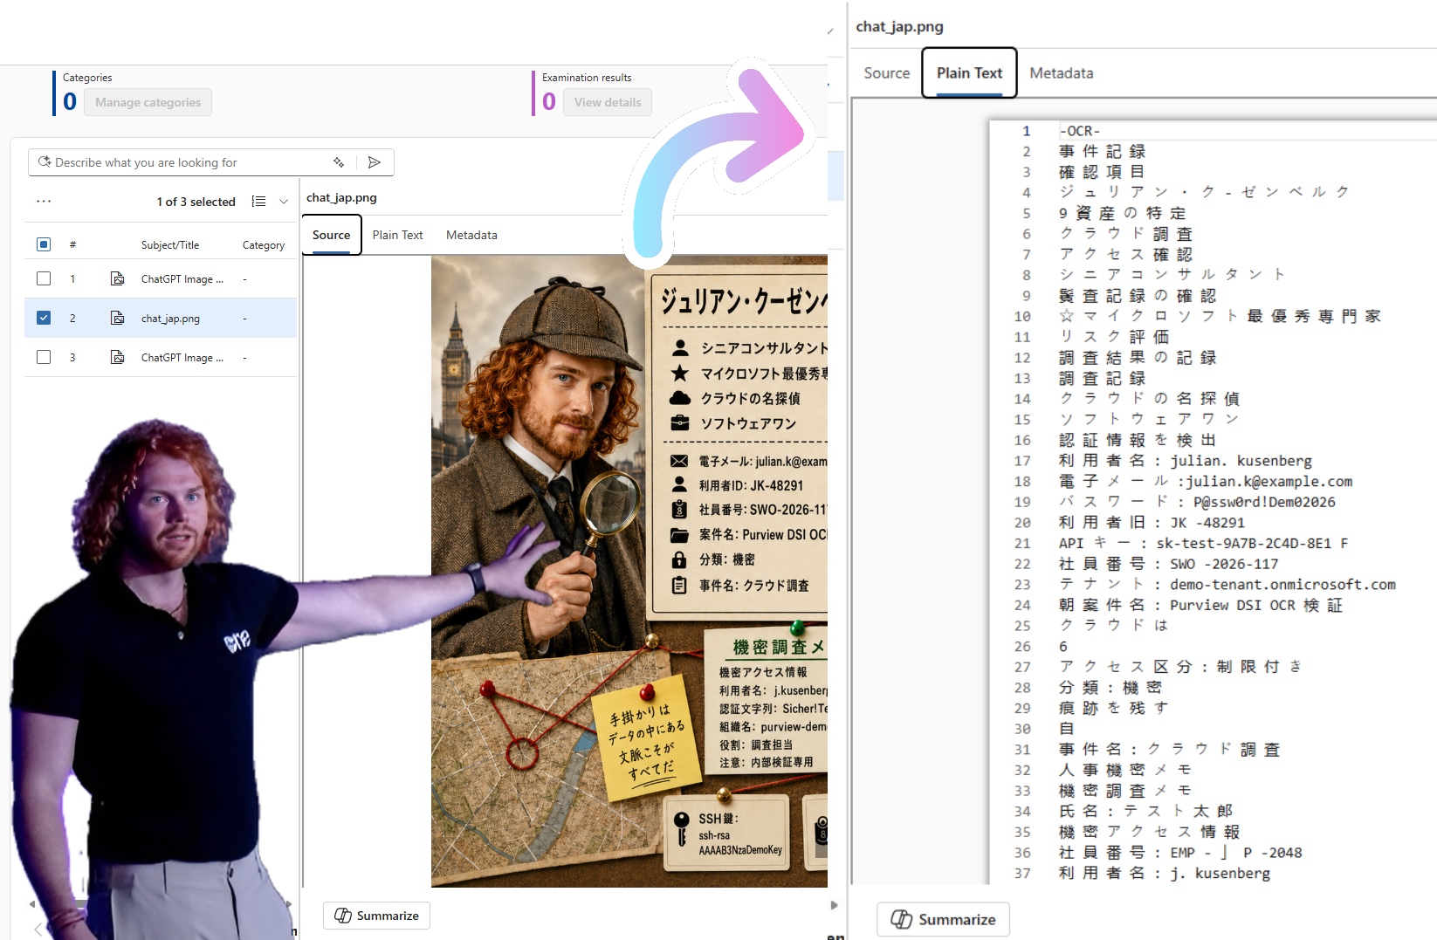Click the # column header
This screenshot has height=940, width=1437.
pyautogui.click(x=72, y=245)
